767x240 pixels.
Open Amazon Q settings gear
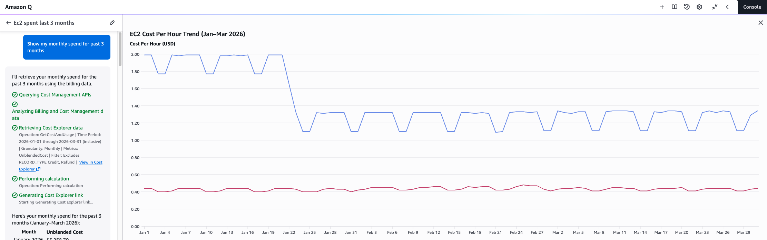(x=699, y=7)
